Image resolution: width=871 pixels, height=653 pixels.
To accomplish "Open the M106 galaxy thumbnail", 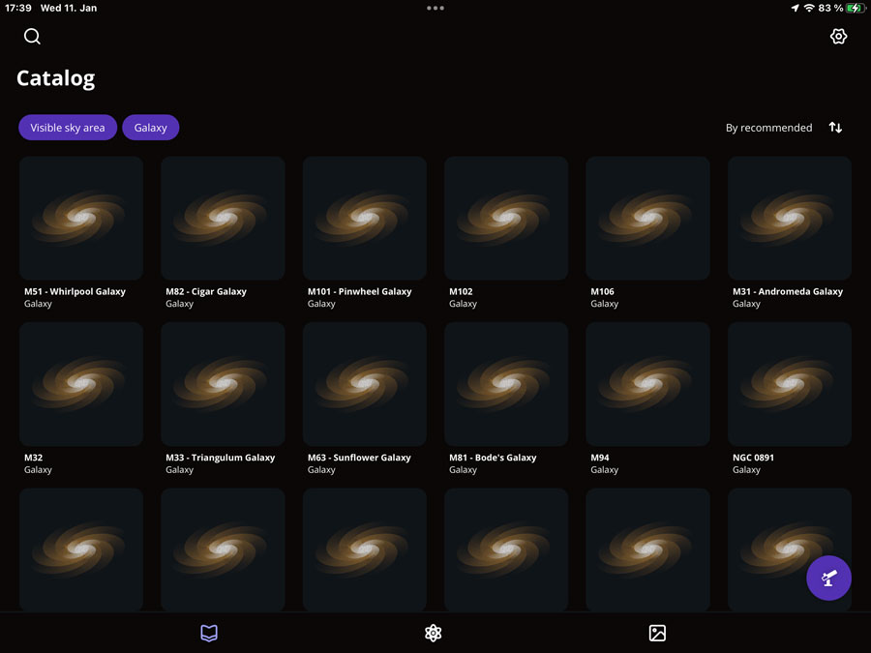I will [647, 219].
